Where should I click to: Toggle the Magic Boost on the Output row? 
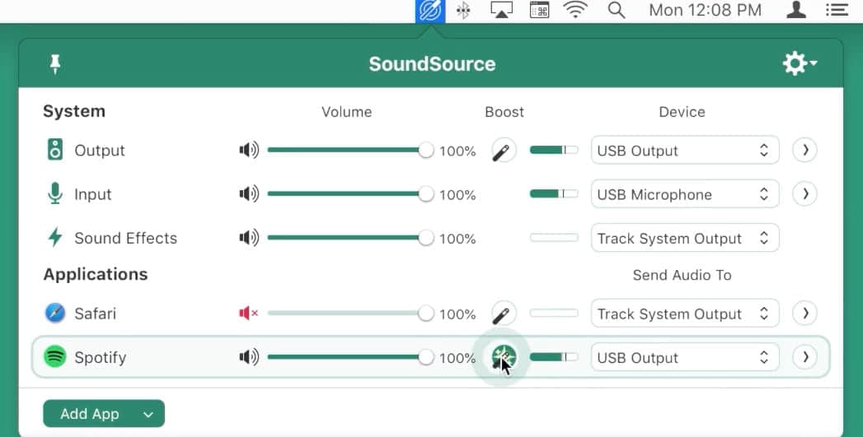(504, 150)
